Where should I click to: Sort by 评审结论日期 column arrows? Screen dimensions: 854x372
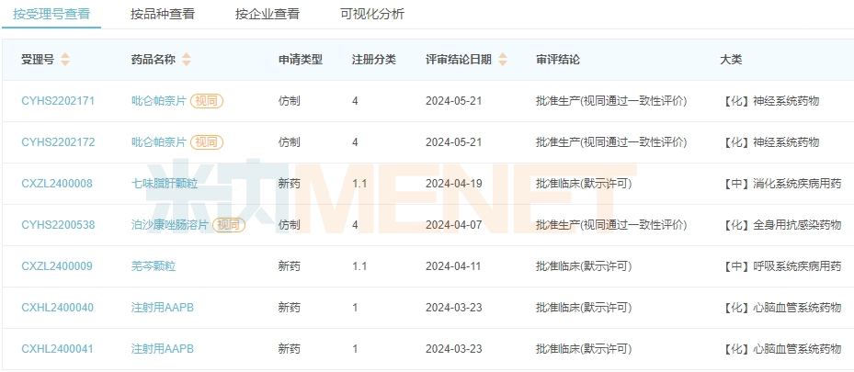click(503, 60)
